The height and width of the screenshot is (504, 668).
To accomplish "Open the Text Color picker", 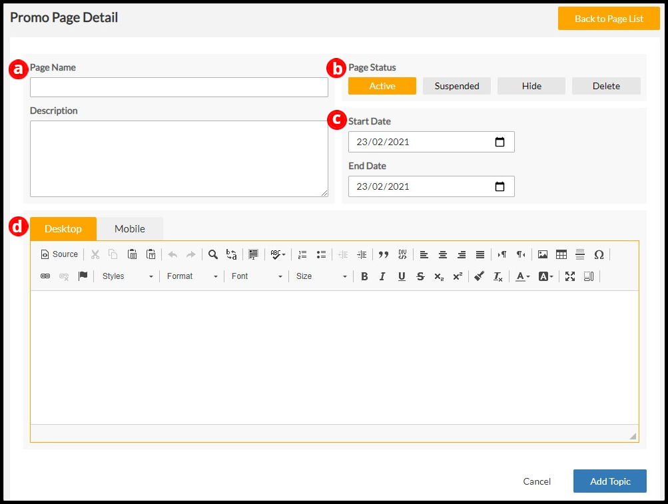I will (x=522, y=276).
